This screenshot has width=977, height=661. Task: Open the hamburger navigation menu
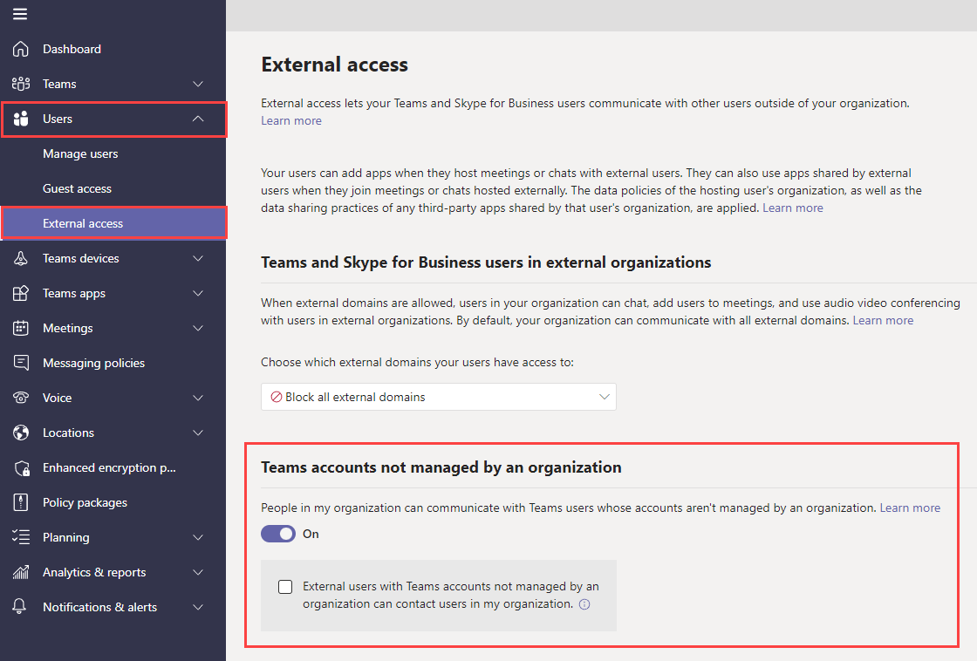click(19, 14)
